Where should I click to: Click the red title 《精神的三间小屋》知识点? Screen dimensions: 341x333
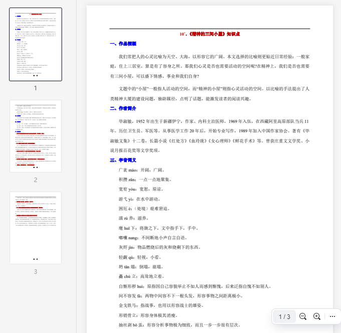(x=209, y=34)
